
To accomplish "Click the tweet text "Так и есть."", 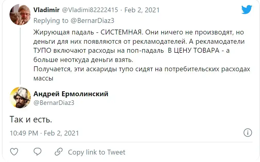I will point(31,119).
